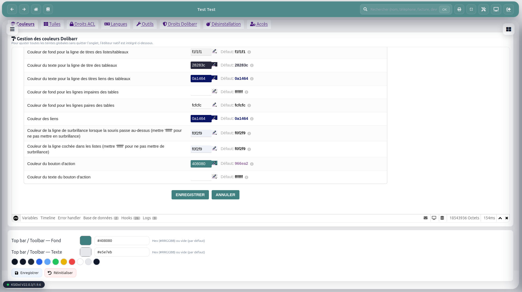Open the home page icon in top bar

pos(36,9)
